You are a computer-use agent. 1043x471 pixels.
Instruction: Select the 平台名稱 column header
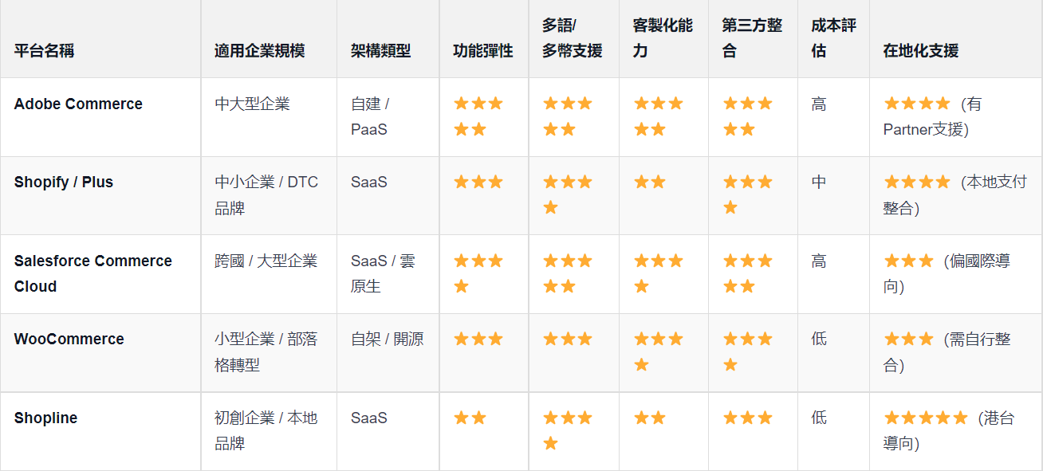pyautogui.click(x=44, y=51)
